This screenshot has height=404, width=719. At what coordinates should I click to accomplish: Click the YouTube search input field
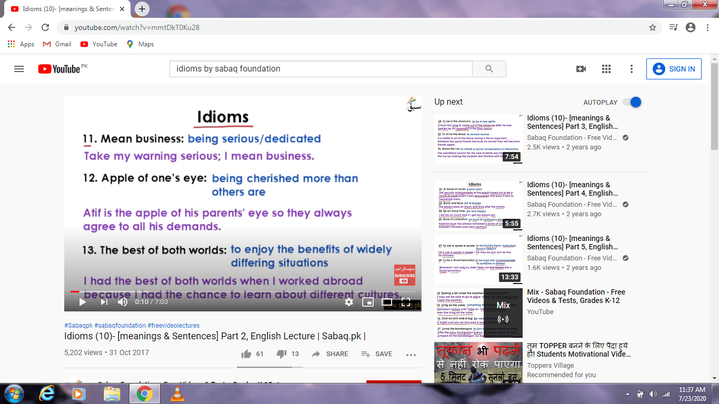pyautogui.click(x=321, y=69)
